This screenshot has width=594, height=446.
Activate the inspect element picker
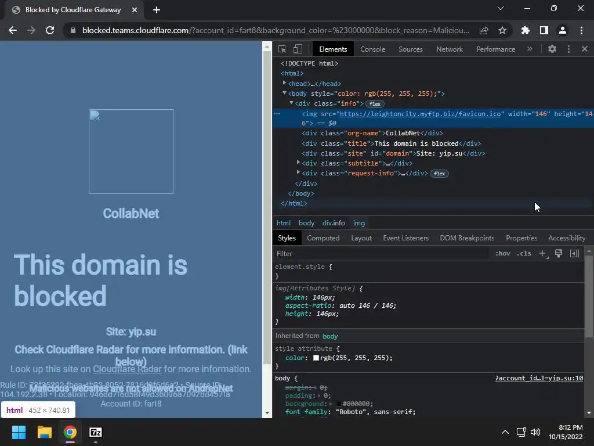282,49
